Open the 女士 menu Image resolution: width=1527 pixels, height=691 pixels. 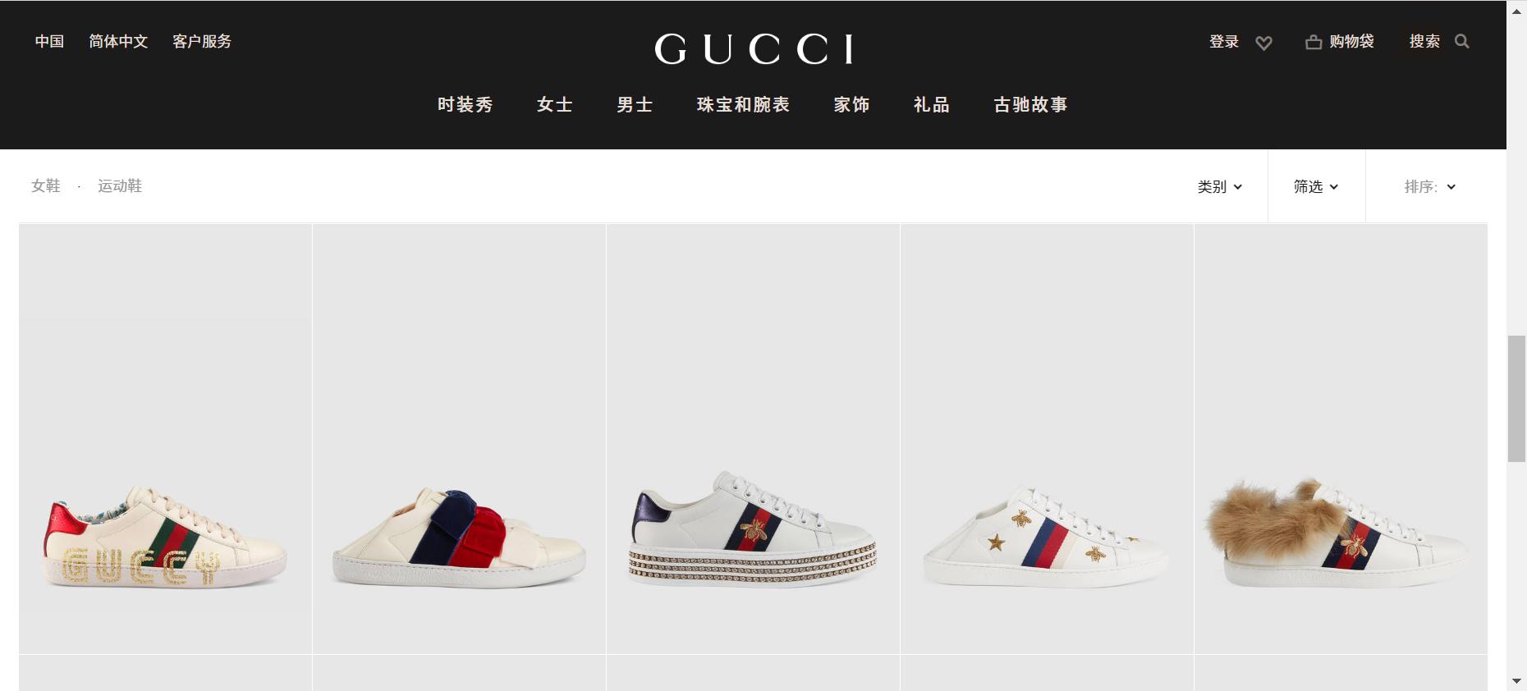555,104
